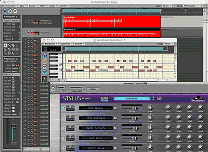Click the Link chain button in Arrange window
The image size is (208, 152).
10,11
